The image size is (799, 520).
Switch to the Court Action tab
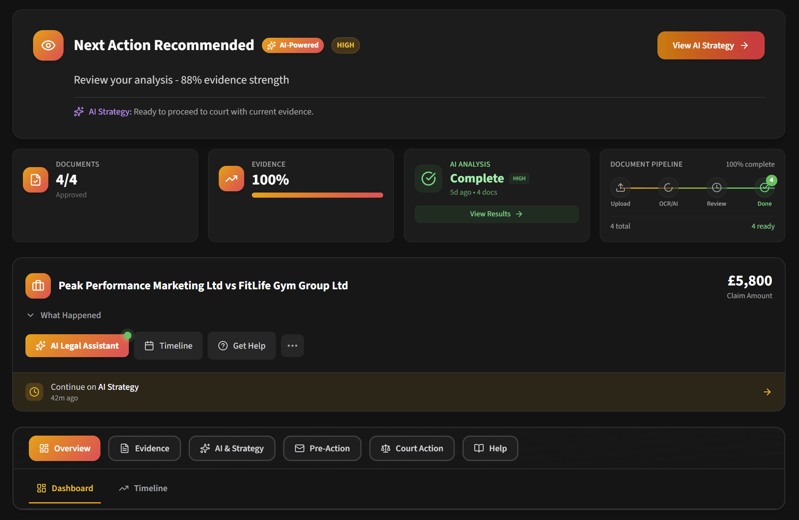(x=411, y=448)
